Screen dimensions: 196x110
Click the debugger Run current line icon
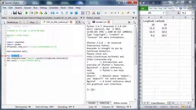point(57,13)
